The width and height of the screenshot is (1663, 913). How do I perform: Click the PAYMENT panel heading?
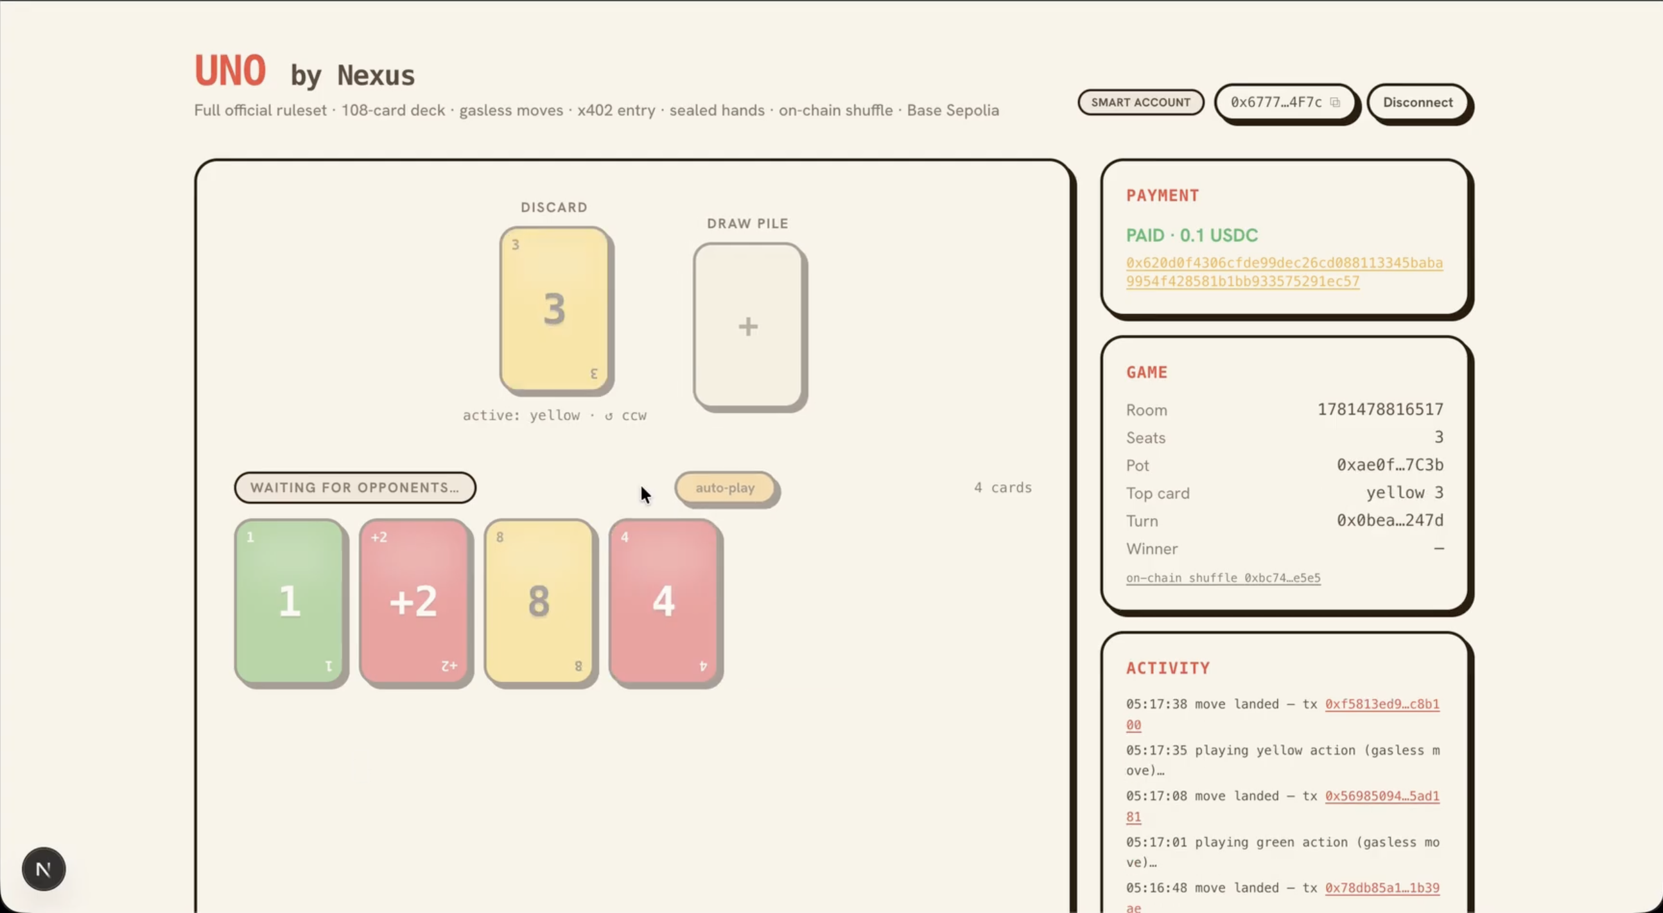tap(1163, 196)
